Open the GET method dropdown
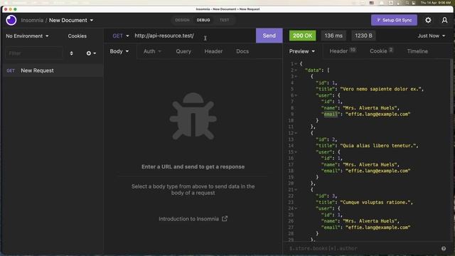Image resolution: width=455 pixels, height=256 pixels. (121, 36)
